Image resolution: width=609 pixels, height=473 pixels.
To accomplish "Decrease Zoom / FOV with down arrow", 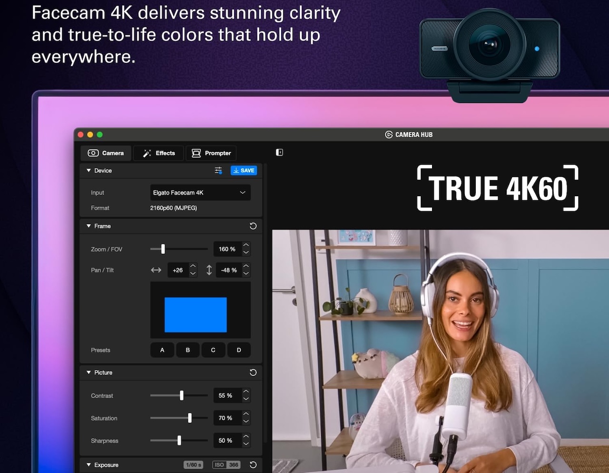I will point(246,252).
